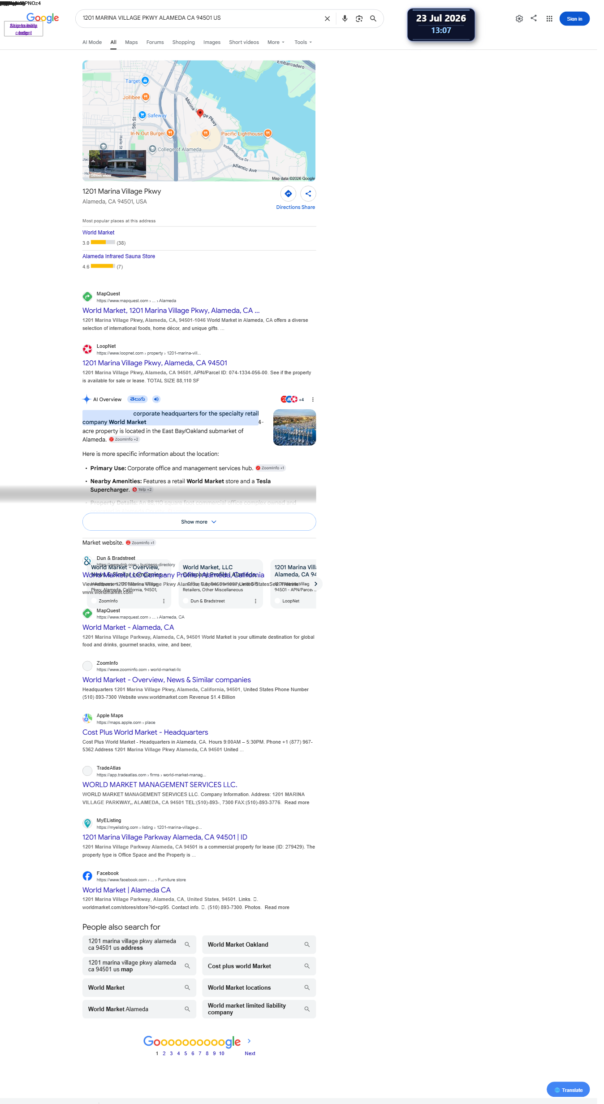
Task: Select the Pacific Lighthouse map pin
Action: (x=268, y=133)
